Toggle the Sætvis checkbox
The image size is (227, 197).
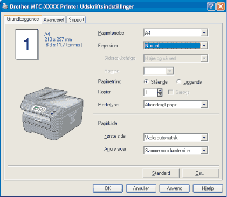click(x=170, y=92)
